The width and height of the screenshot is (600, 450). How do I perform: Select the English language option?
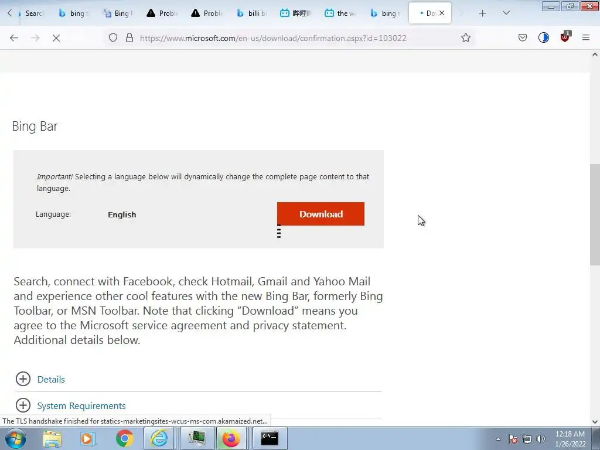122,214
